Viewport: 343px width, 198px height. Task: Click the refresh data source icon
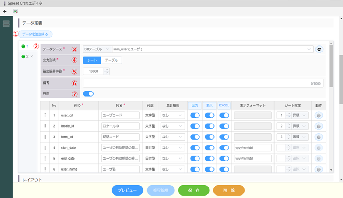click(x=319, y=49)
